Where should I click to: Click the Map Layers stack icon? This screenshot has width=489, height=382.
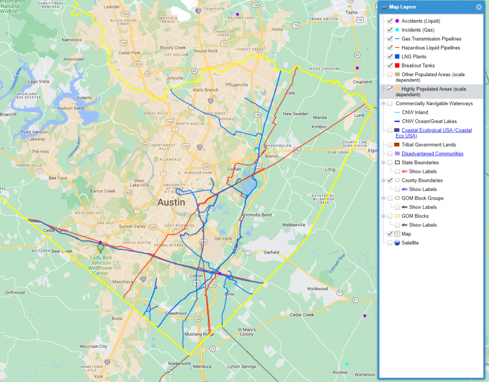pyautogui.click(x=384, y=7)
